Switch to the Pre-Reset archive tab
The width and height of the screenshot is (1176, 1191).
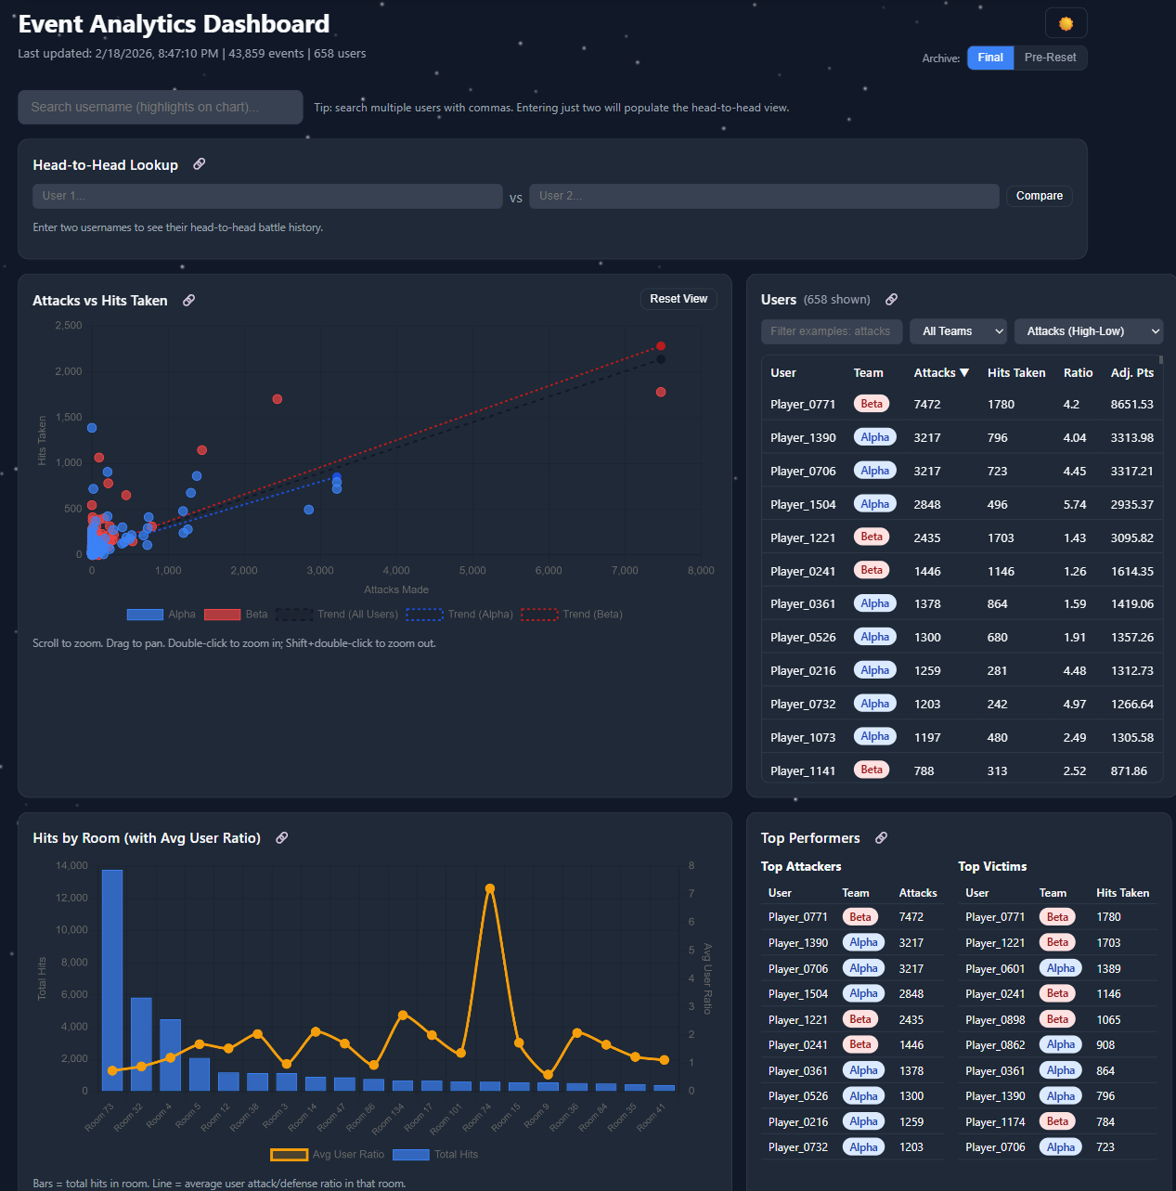click(1049, 57)
